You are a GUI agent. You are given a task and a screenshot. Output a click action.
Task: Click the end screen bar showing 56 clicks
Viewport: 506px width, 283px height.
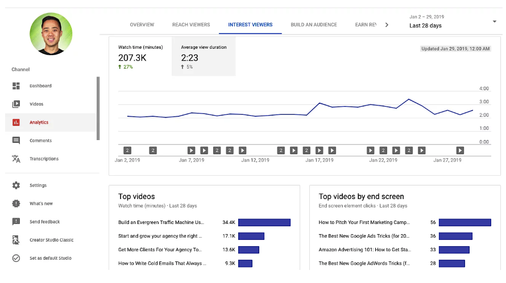pyautogui.click(x=464, y=222)
